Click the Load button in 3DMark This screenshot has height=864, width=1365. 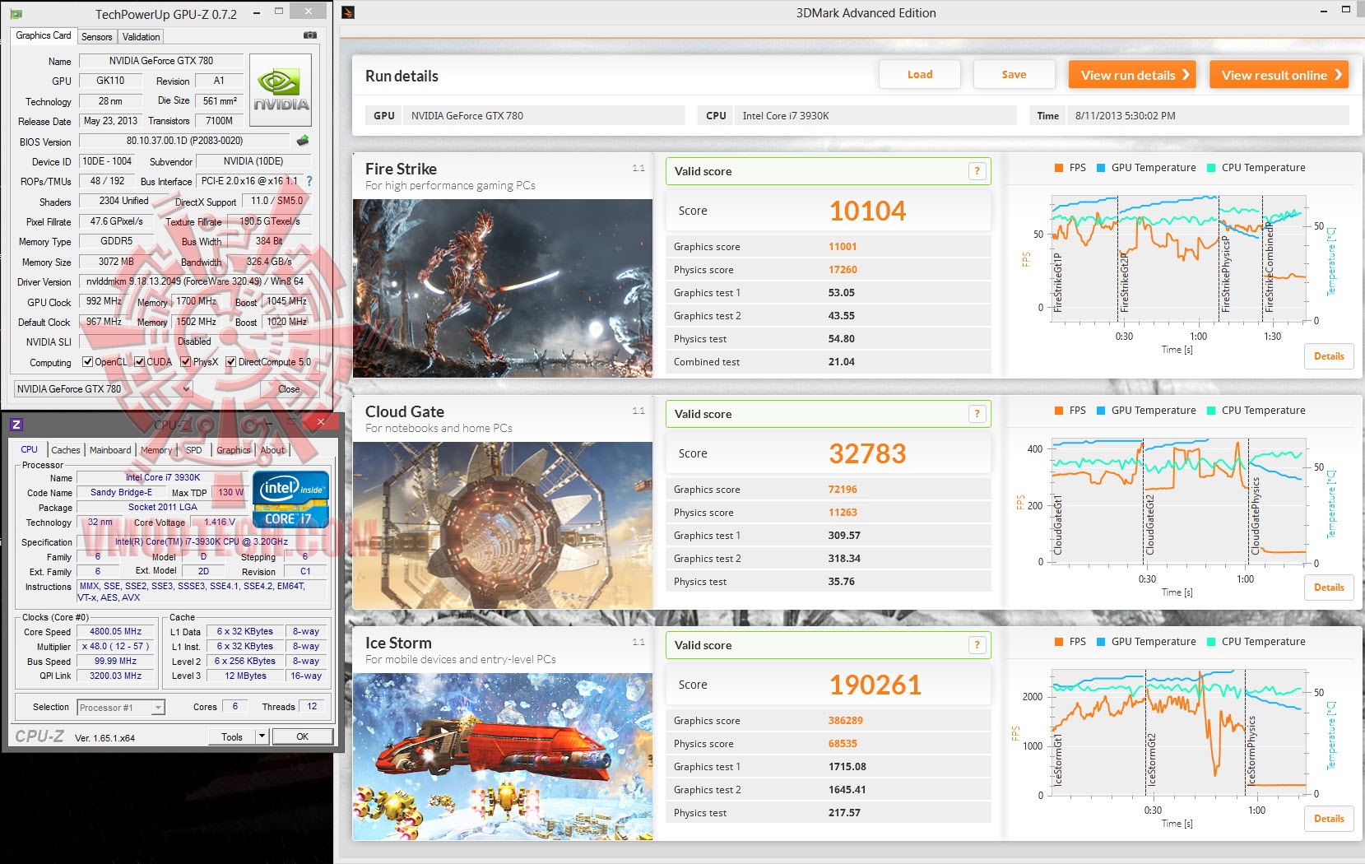920,75
